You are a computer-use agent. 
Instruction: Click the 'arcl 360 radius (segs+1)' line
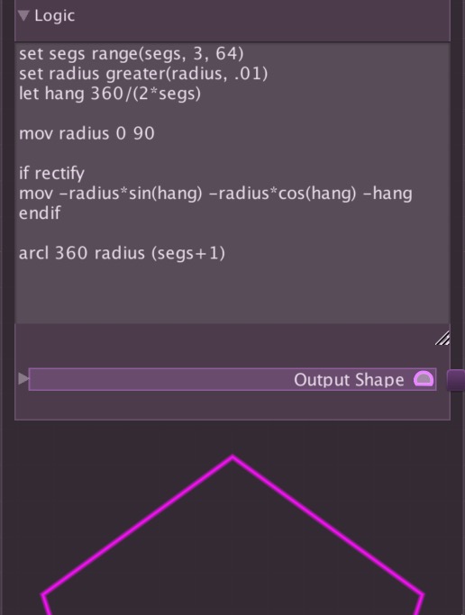coord(122,253)
